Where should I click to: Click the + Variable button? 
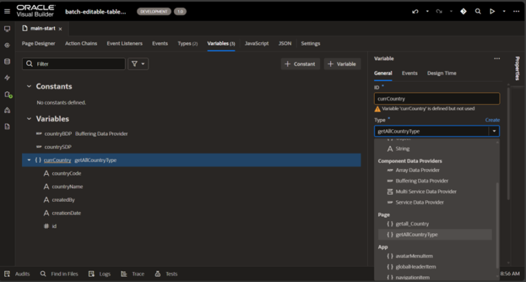pos(342,64)
